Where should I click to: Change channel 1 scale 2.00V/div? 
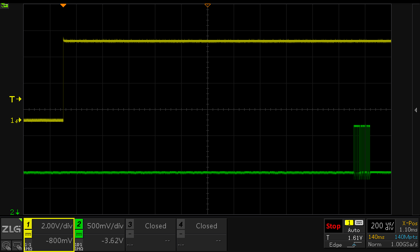coord(57,226)
